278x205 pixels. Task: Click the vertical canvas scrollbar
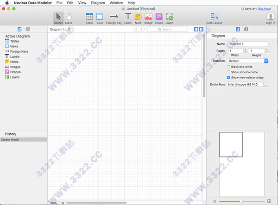click(204, 66)
